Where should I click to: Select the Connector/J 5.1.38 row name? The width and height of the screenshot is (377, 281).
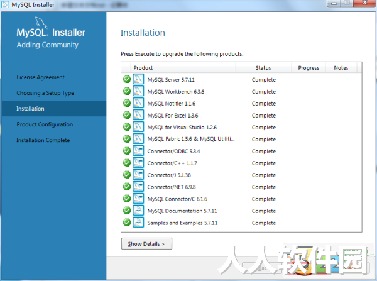click(x=169, y=175)
